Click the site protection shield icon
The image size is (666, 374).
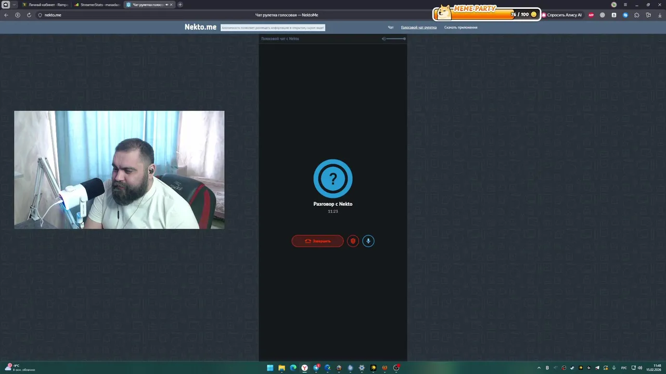[40, 15]
